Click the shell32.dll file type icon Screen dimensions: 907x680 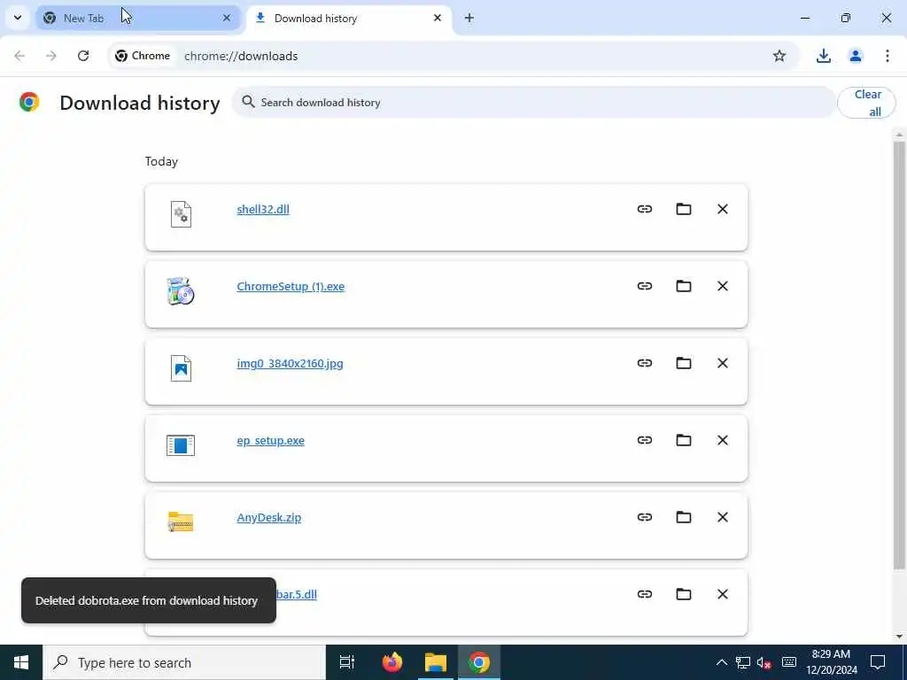pos(181,214)
